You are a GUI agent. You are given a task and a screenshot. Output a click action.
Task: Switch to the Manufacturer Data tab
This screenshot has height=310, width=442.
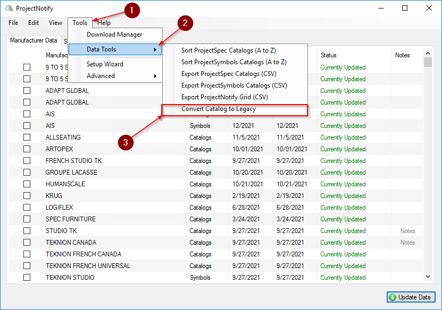(34, 40)
